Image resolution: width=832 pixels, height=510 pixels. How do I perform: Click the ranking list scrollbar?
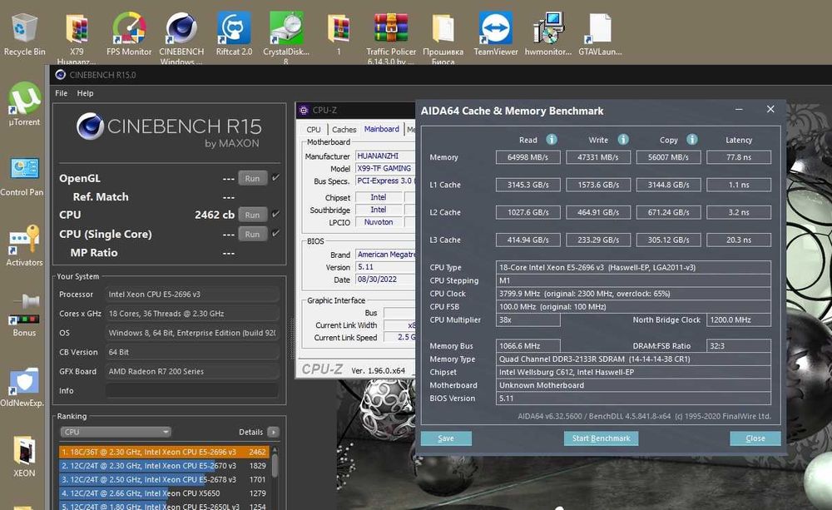point(275,467)
